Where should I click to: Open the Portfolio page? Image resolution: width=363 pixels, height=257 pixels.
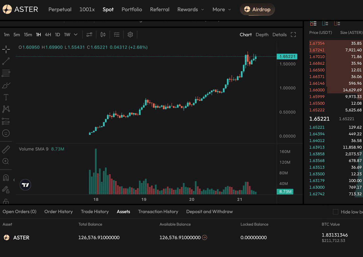[132, 9]
